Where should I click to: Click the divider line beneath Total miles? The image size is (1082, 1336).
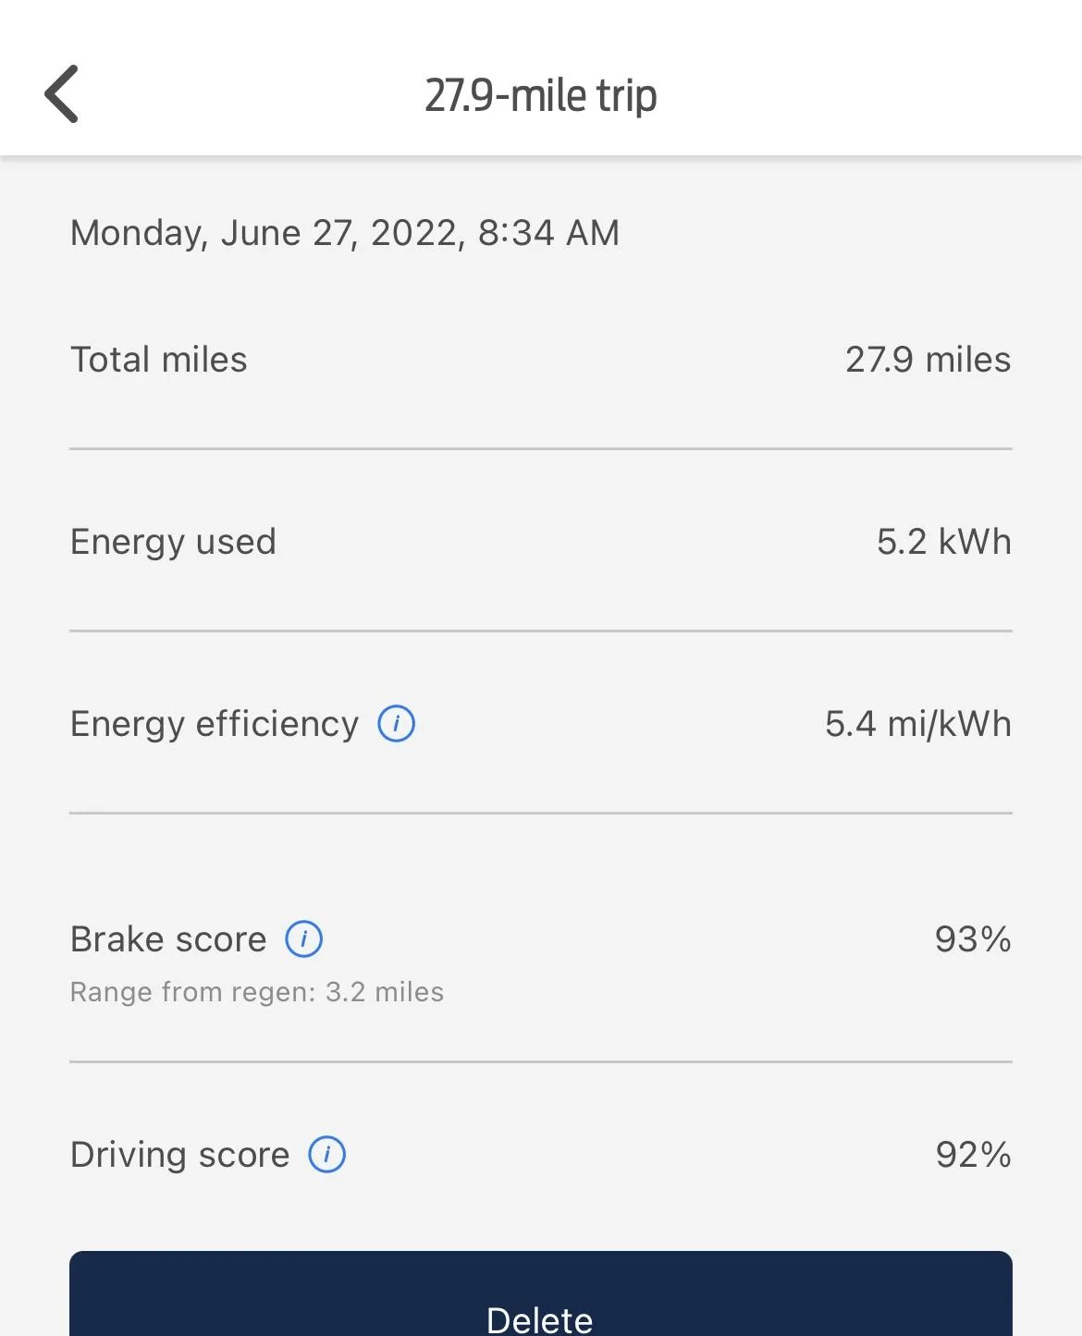(x=541, y=449)
